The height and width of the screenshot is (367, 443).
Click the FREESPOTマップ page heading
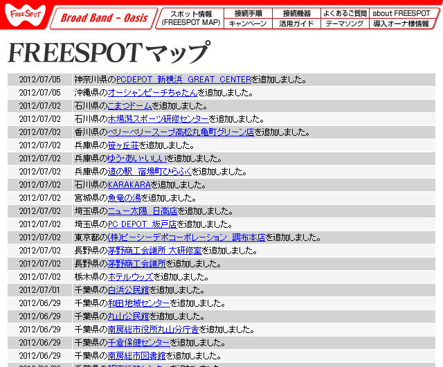pos(109,53)
